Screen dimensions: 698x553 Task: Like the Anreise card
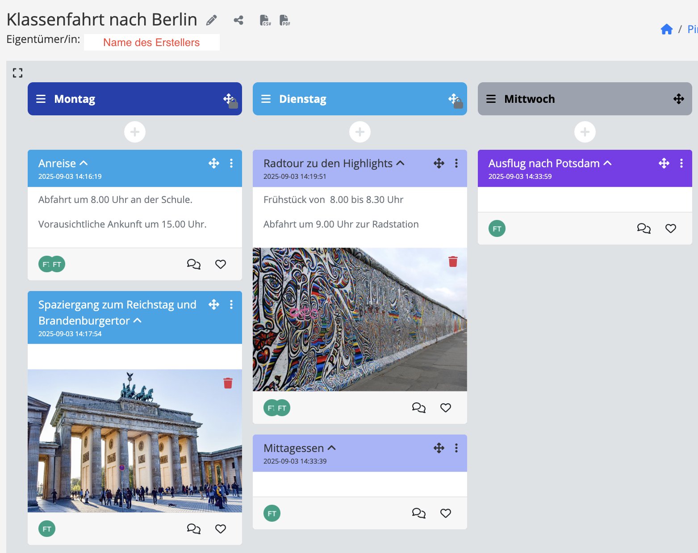[221, 264]
